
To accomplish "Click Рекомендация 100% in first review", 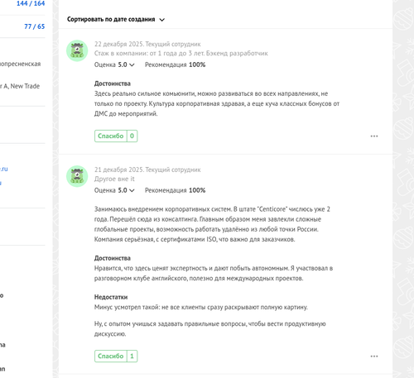I will 175,65.
